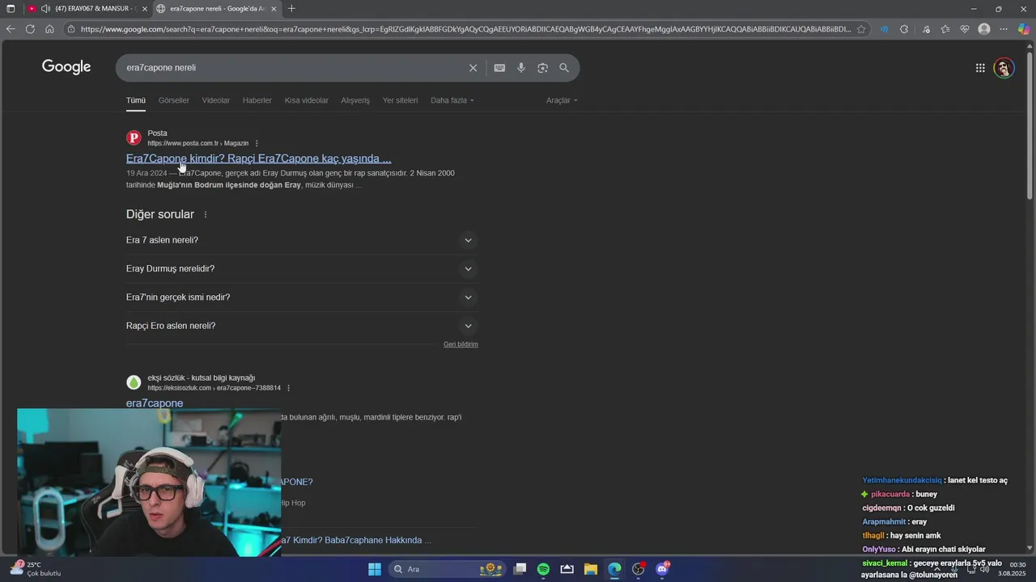Click the Posta site name source
1036x582 pixels.
click(157, 133)
